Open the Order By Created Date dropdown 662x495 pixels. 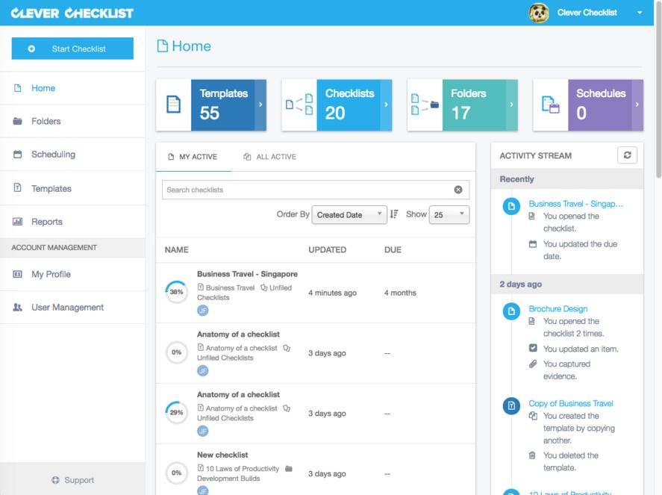coord(349,215)
